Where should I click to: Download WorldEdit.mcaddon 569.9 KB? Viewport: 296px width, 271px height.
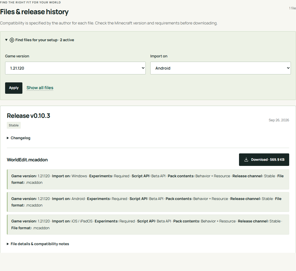(264, 160)
